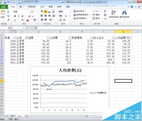Increase decimal places
The height and width of the screenshot is (121, 142).
click(60, 20)
